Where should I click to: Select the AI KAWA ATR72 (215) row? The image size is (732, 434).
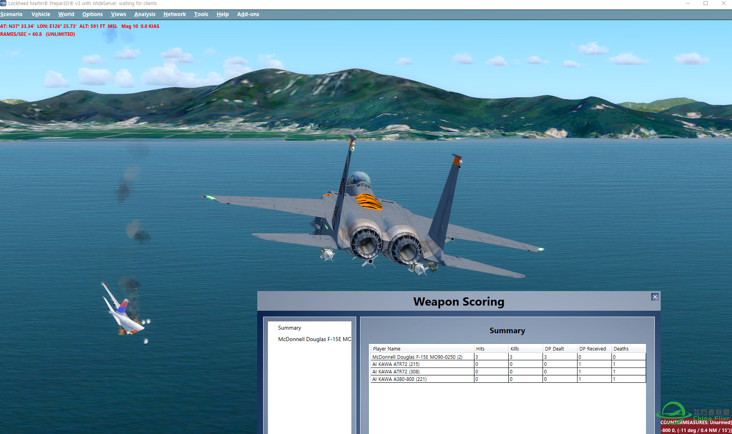click(x=508, y=364)
